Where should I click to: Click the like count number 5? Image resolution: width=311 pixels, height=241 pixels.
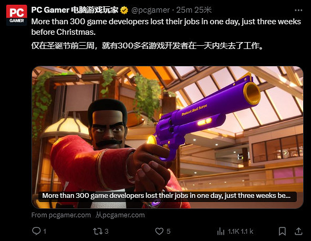169,231
